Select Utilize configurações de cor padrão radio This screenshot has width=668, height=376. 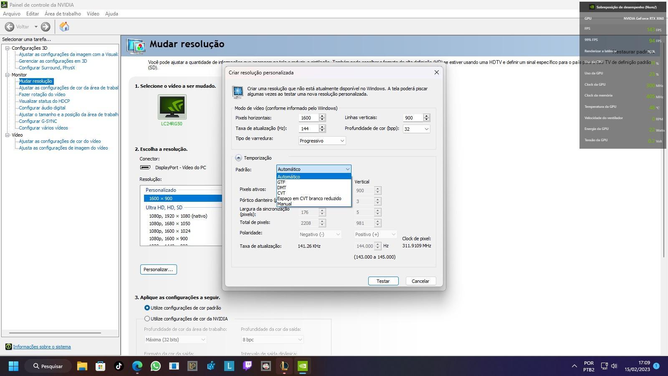147,308
